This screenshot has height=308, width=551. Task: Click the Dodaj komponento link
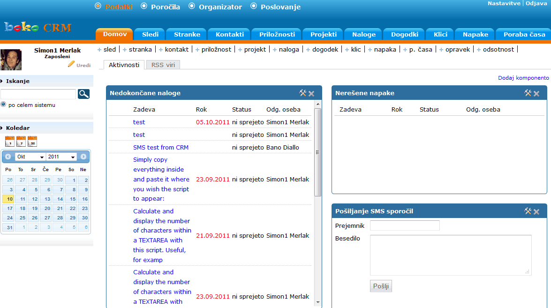click(523, 78)
